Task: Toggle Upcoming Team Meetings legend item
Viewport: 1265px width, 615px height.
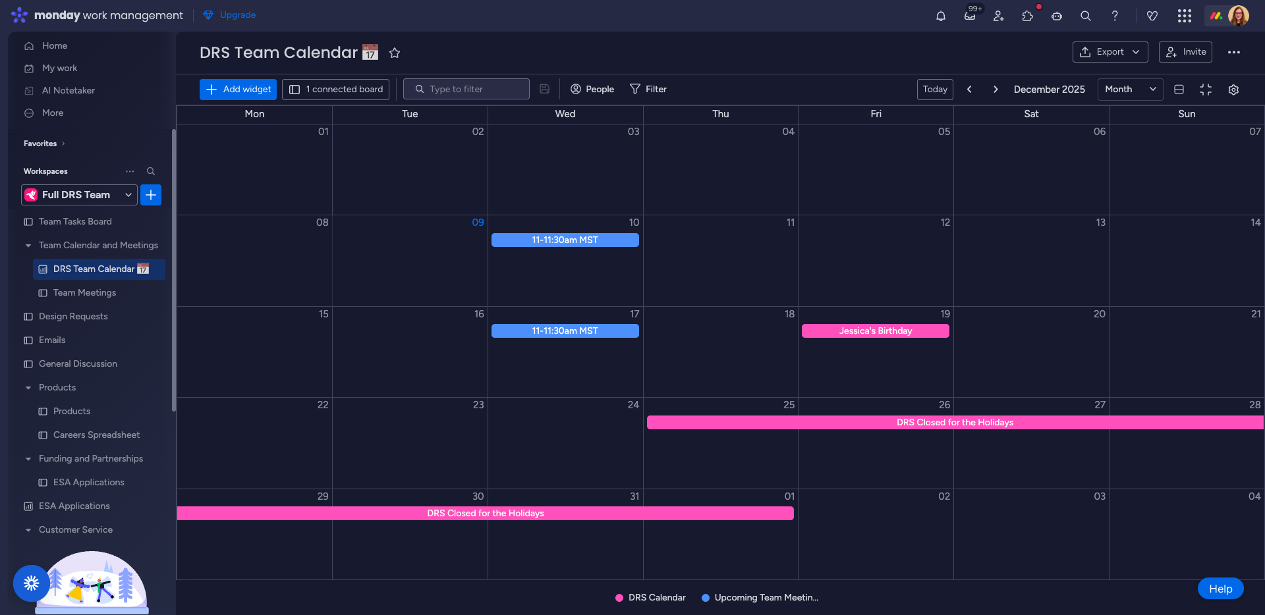Action: click(760, 598)
